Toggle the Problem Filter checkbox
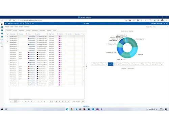This screenshot has width=169, height=127. coord(154,27)
